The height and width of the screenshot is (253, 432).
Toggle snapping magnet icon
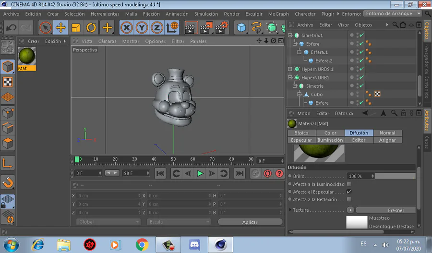8,182
